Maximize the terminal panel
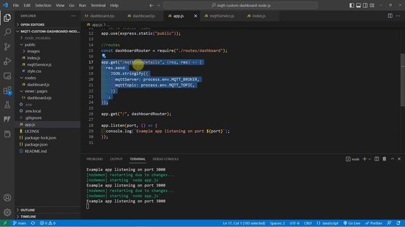 (x=392, y=159)
